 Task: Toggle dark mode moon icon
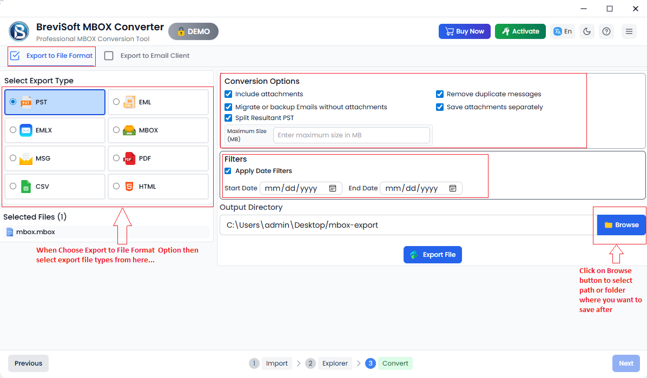pos(587,31)
